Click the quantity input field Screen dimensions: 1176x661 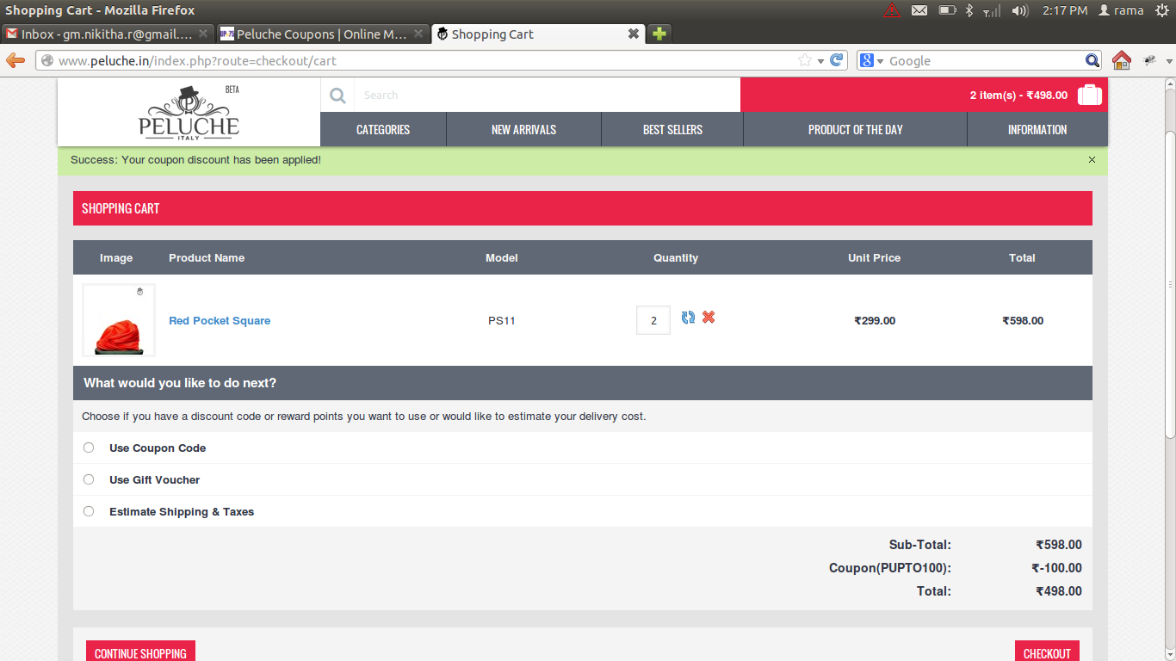coord(653,321)
